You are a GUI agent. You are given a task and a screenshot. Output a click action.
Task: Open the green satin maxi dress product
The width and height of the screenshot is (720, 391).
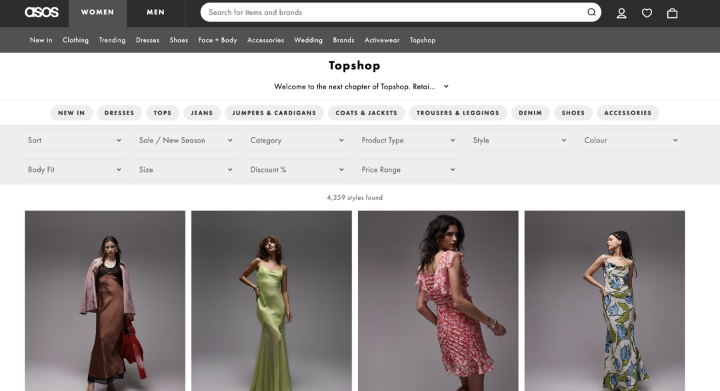tap(271, 301)
